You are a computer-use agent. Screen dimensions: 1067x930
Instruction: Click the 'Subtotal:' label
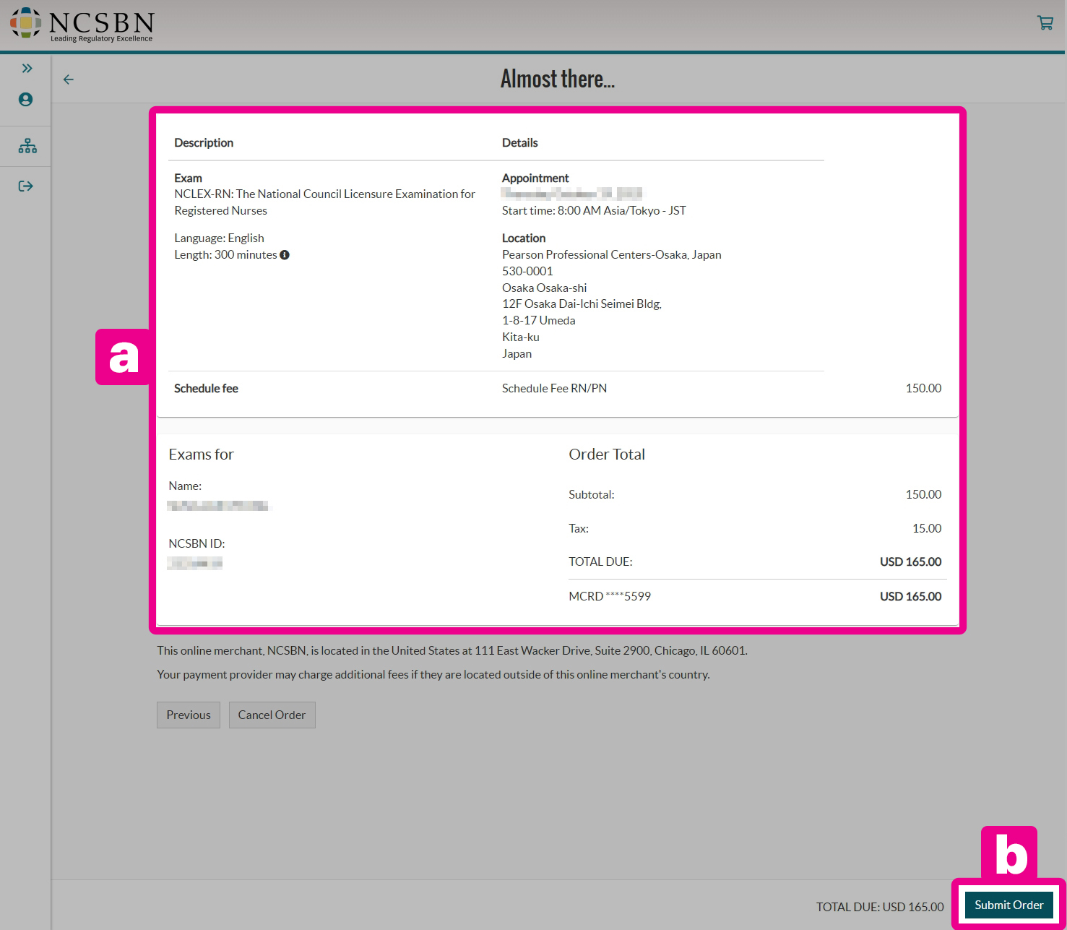point(592,495)
